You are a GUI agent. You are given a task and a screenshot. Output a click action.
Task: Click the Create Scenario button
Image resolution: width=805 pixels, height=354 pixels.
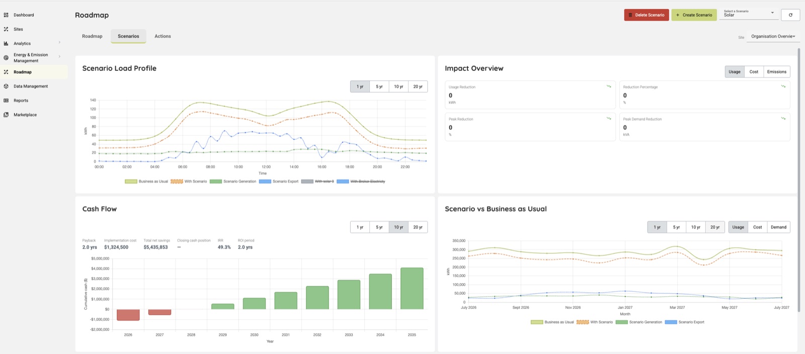[694, 15]
